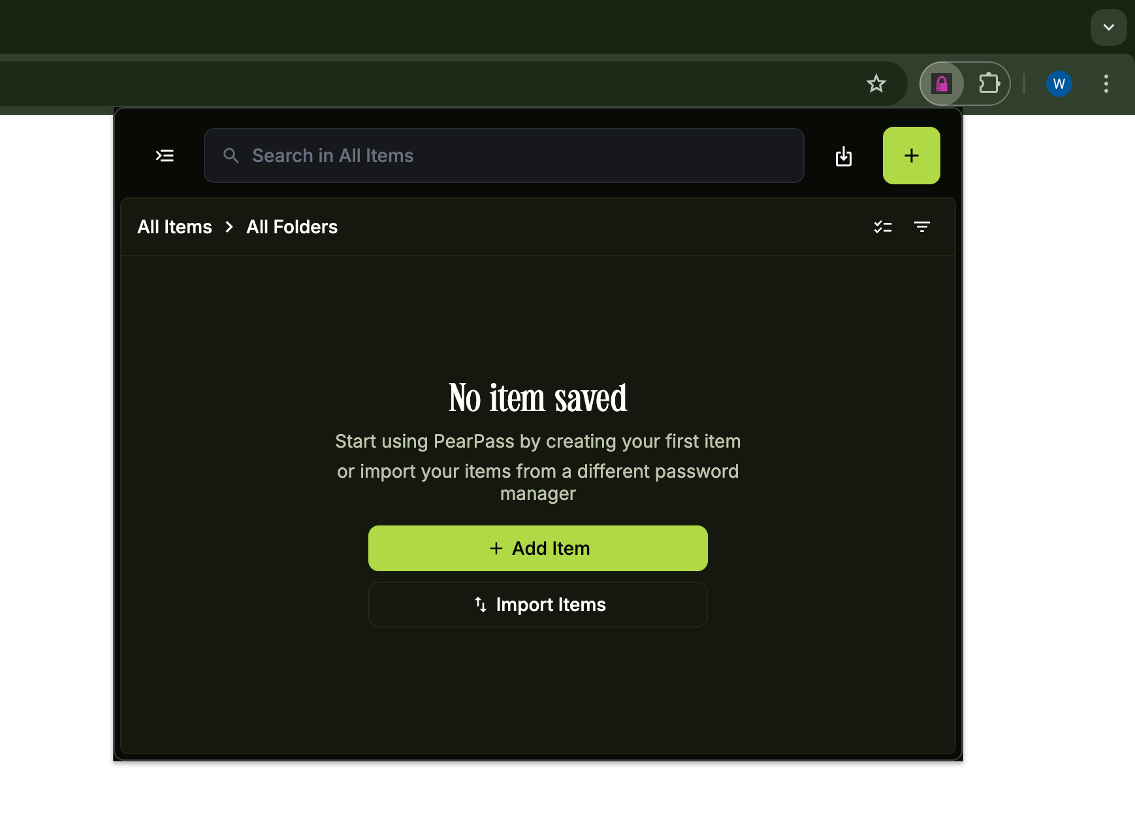The height and width of the screenshot is (813, 1135).
Task: Click the green plus add button
Action: (x=911, y=156)
